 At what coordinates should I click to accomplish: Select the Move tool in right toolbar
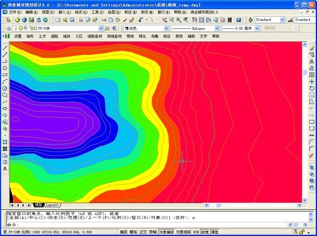tap(312, 81)
